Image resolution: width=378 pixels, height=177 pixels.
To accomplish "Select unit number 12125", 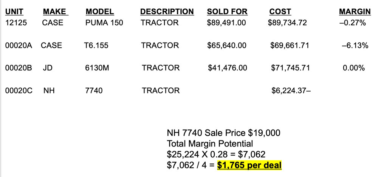I will (16, 23).
